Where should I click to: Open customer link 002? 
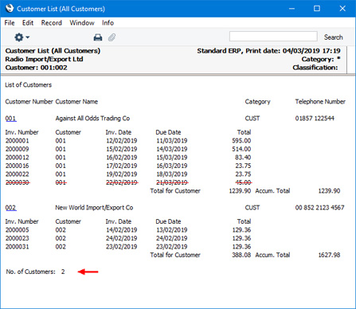pos(10,208)
